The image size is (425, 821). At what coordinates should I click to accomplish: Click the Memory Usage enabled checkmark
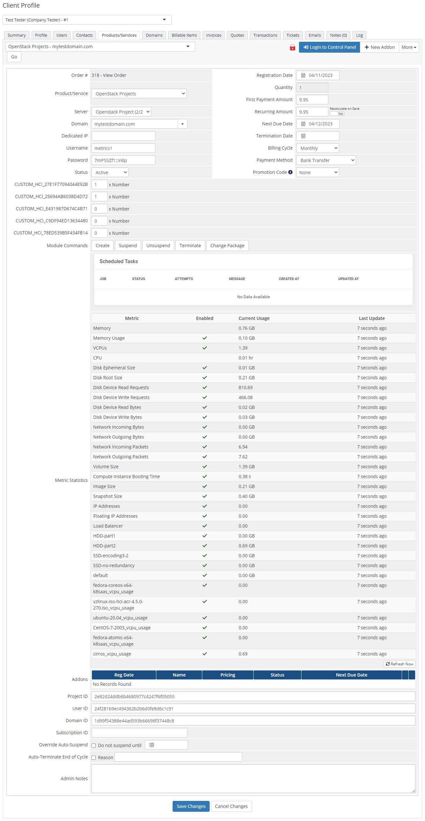coord(205,338)
